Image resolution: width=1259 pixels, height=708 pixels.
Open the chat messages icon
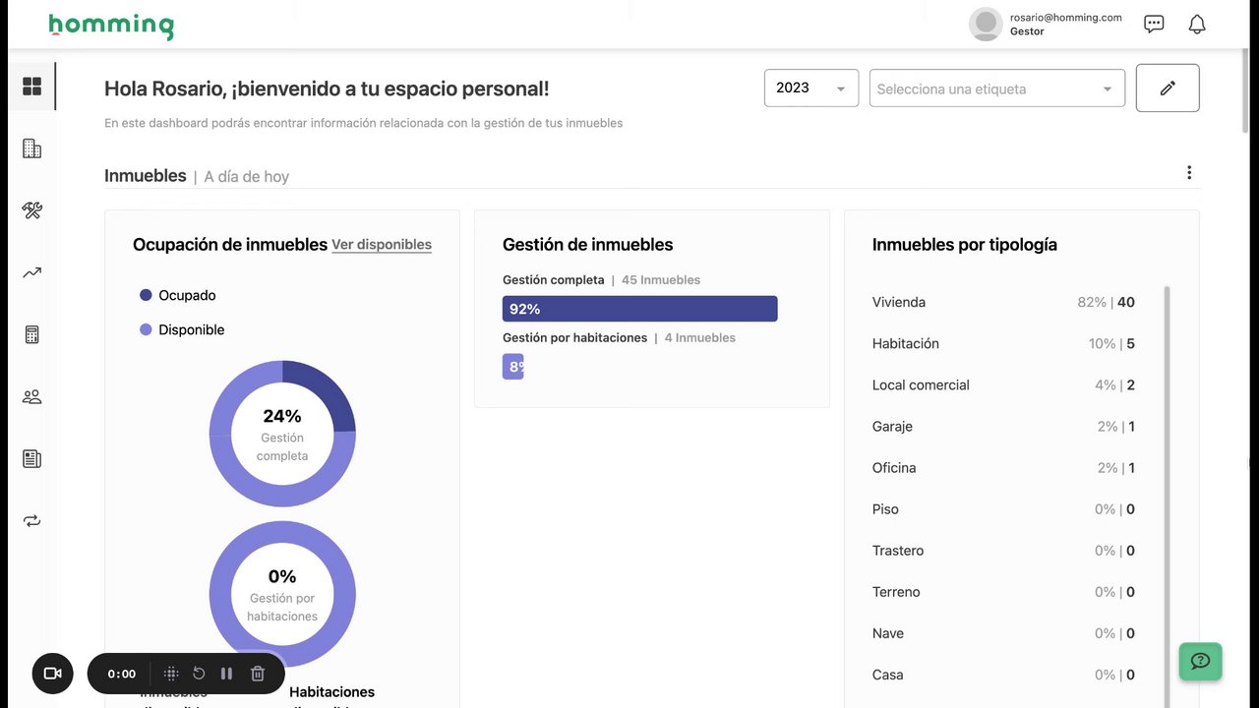1154,25
